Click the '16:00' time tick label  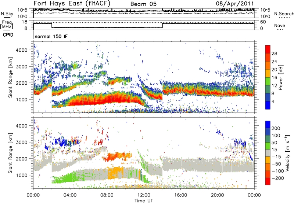coord(180,195)
